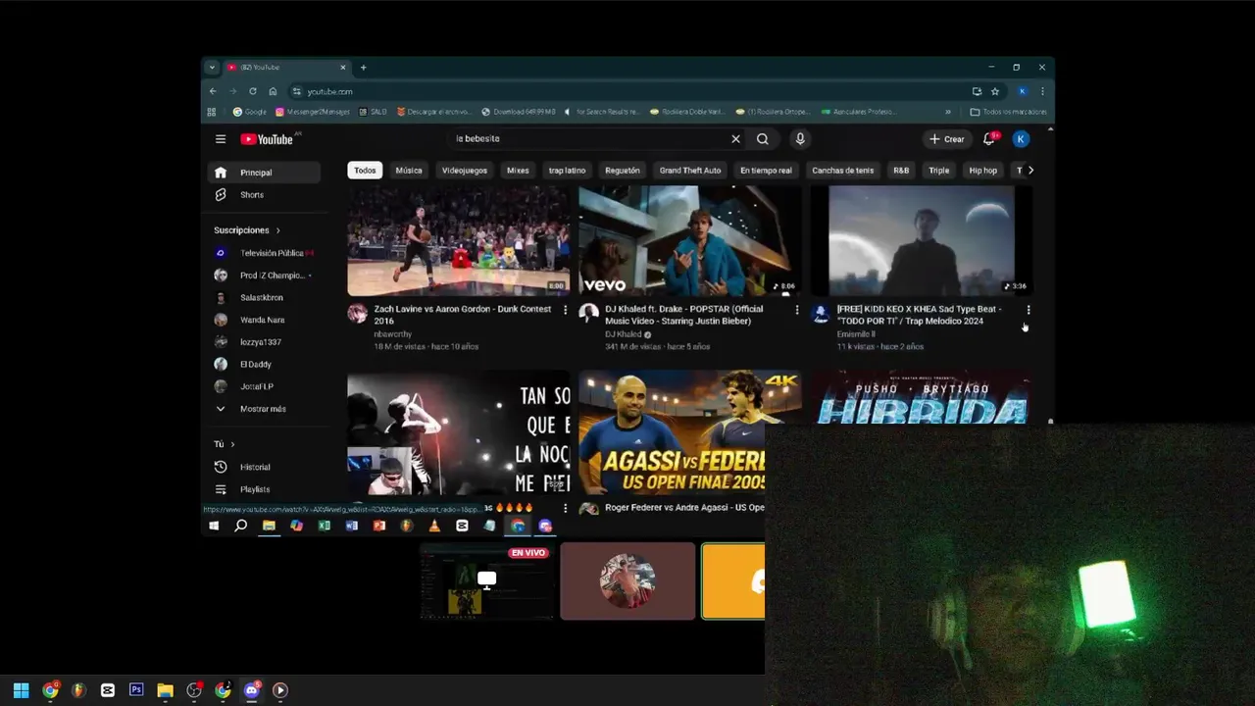Open Todos los marcadores folder
This screenshot has height=706, width=1255.
point(1008,112)
